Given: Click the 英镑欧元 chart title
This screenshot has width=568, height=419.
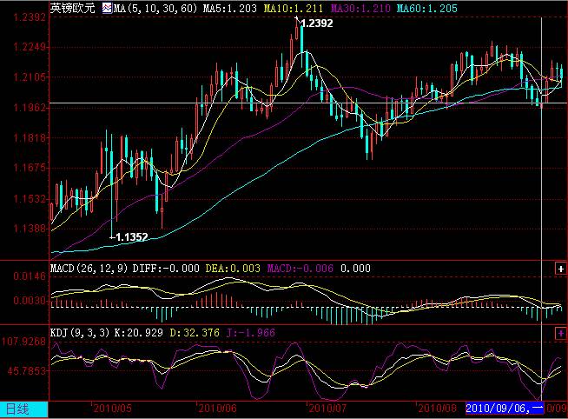Looking at the screenshot, I should (72, 8).
